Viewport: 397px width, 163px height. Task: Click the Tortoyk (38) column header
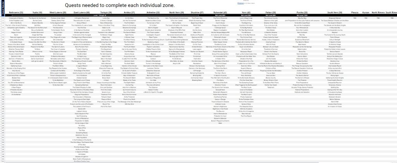[x=106, y=12]
